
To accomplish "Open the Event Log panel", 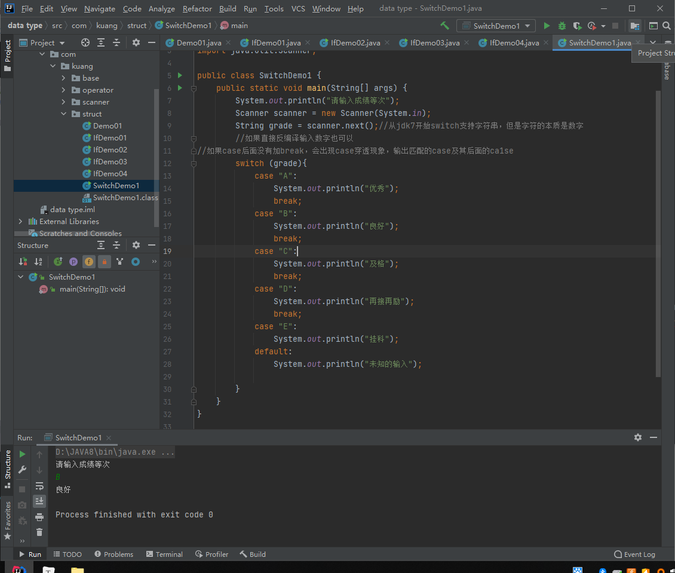I will (634, 554).
